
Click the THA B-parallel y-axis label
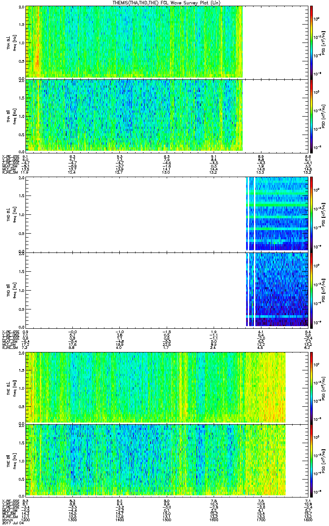click(11, 115)
